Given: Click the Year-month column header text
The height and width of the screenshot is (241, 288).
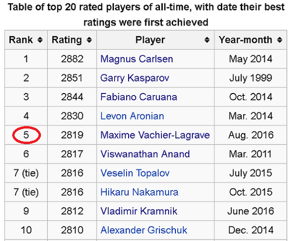Looking at the screenshot, I should click(x=246, y=40).
